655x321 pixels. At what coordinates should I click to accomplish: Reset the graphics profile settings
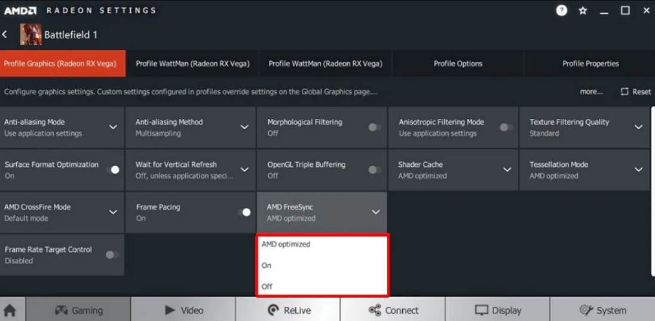636,91
